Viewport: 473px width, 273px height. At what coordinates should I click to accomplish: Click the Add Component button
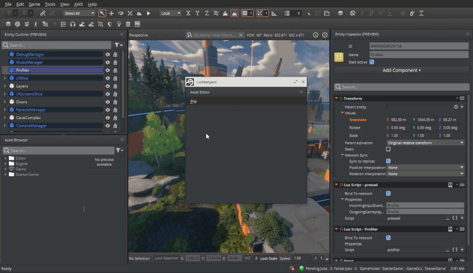click(401, 70)
